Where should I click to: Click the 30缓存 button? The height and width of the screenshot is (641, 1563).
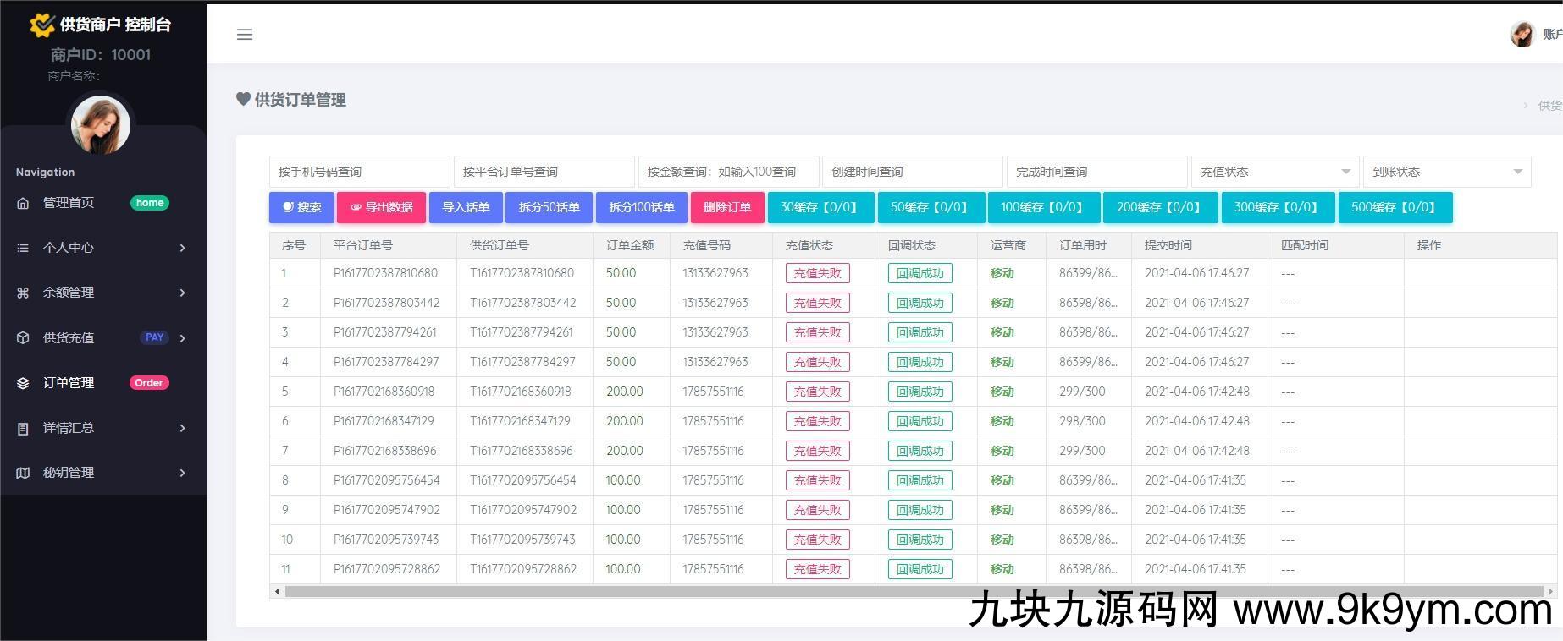coord(820,207)
